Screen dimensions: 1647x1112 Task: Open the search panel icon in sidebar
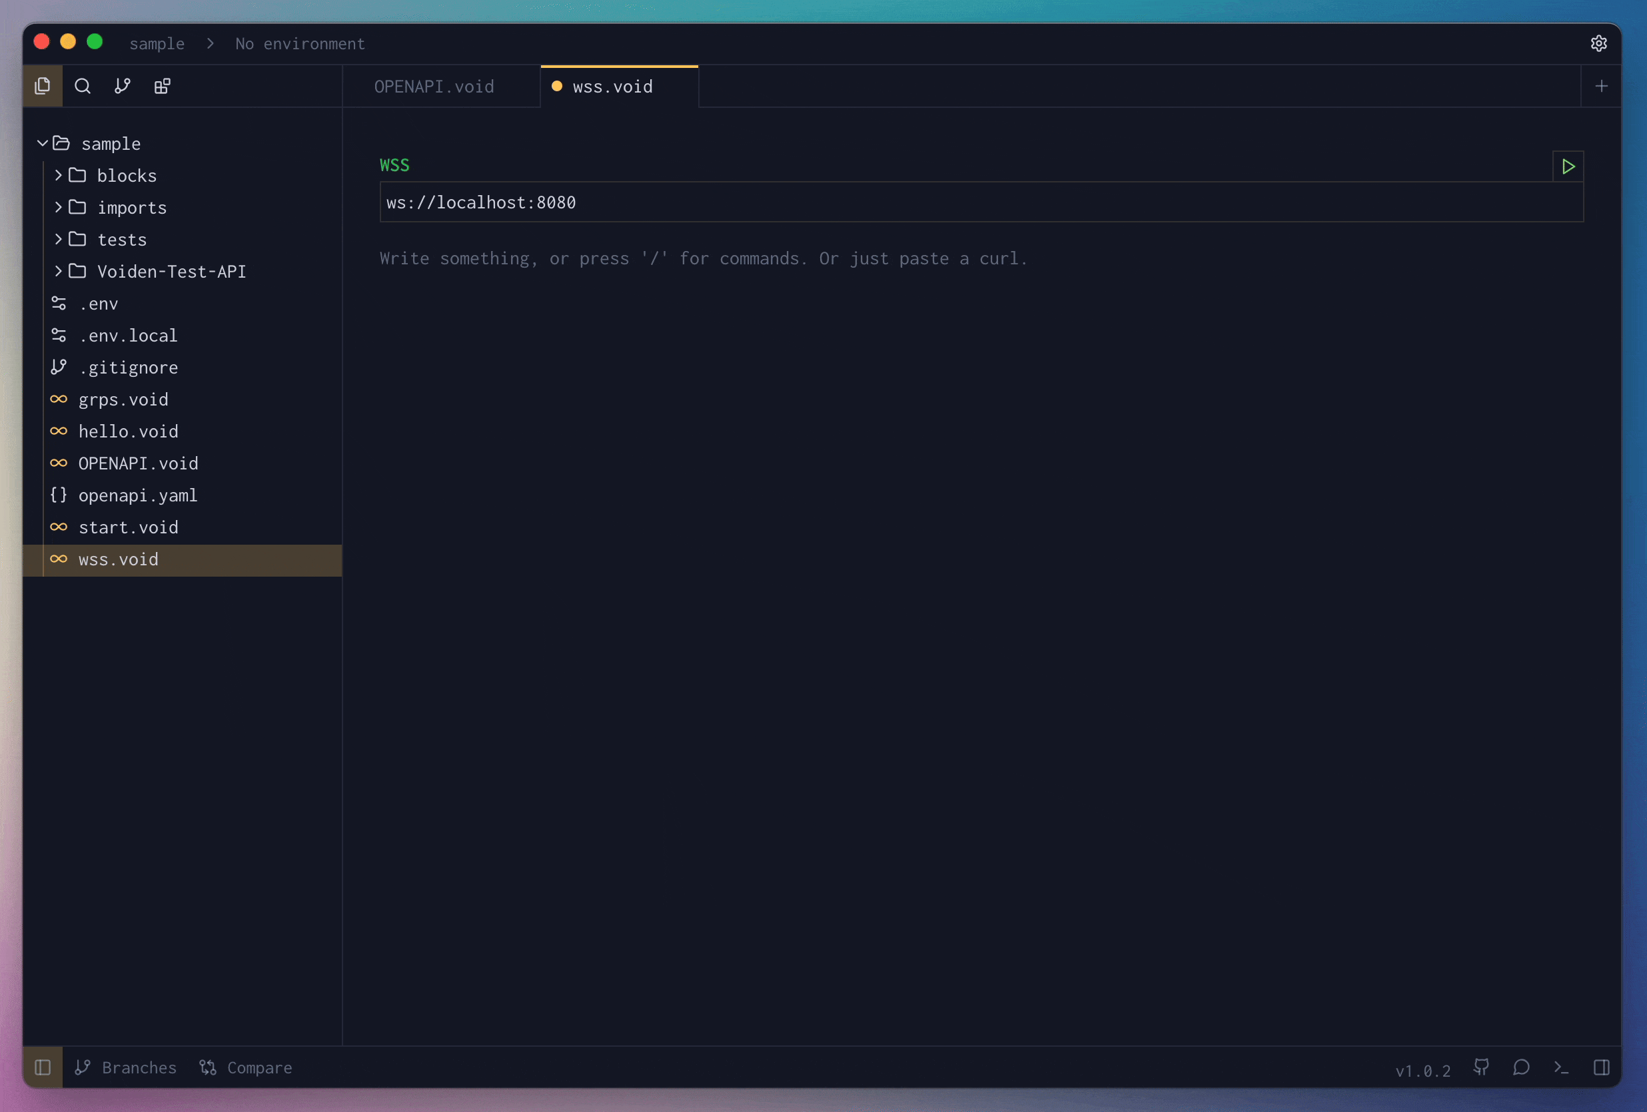point(82,87)
